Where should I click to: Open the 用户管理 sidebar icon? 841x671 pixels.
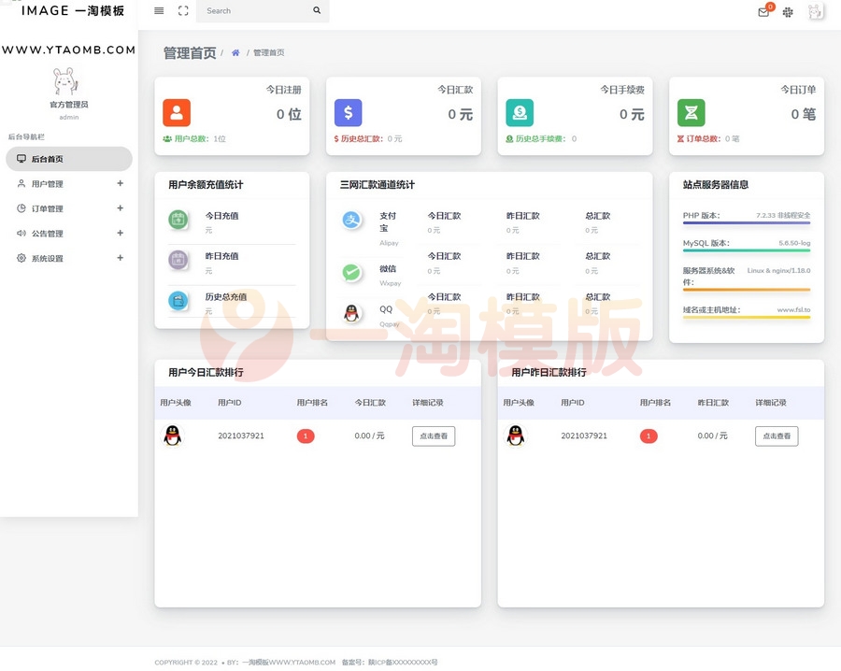21,182
